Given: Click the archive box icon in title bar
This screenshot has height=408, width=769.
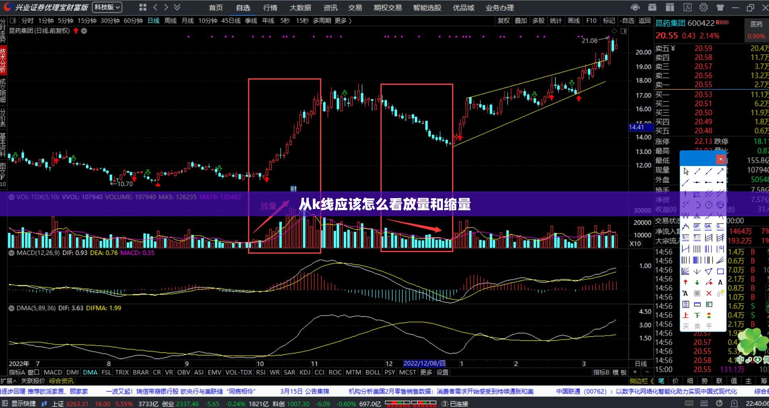Looking at the screenshot, I should pos(652,7).
